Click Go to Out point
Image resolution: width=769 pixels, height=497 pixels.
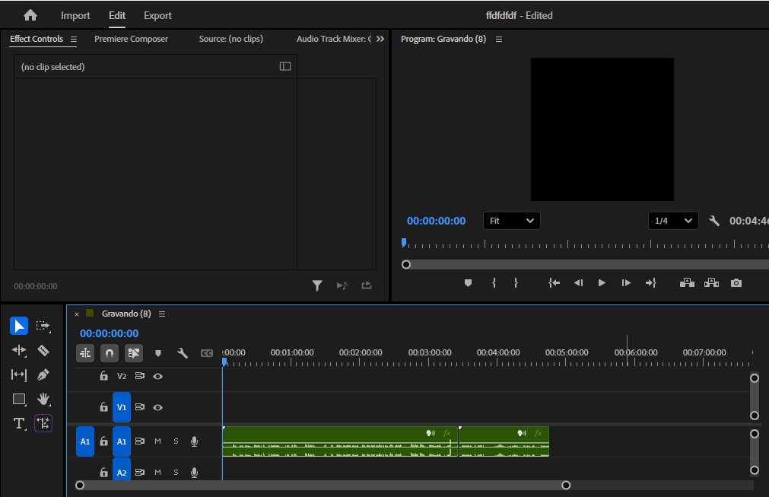point(651,283)
